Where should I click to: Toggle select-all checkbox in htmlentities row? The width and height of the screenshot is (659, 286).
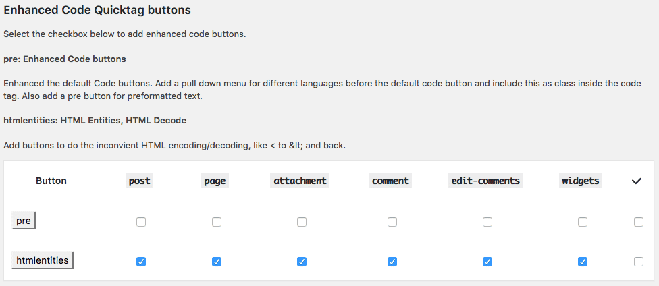tap(639, 262)
